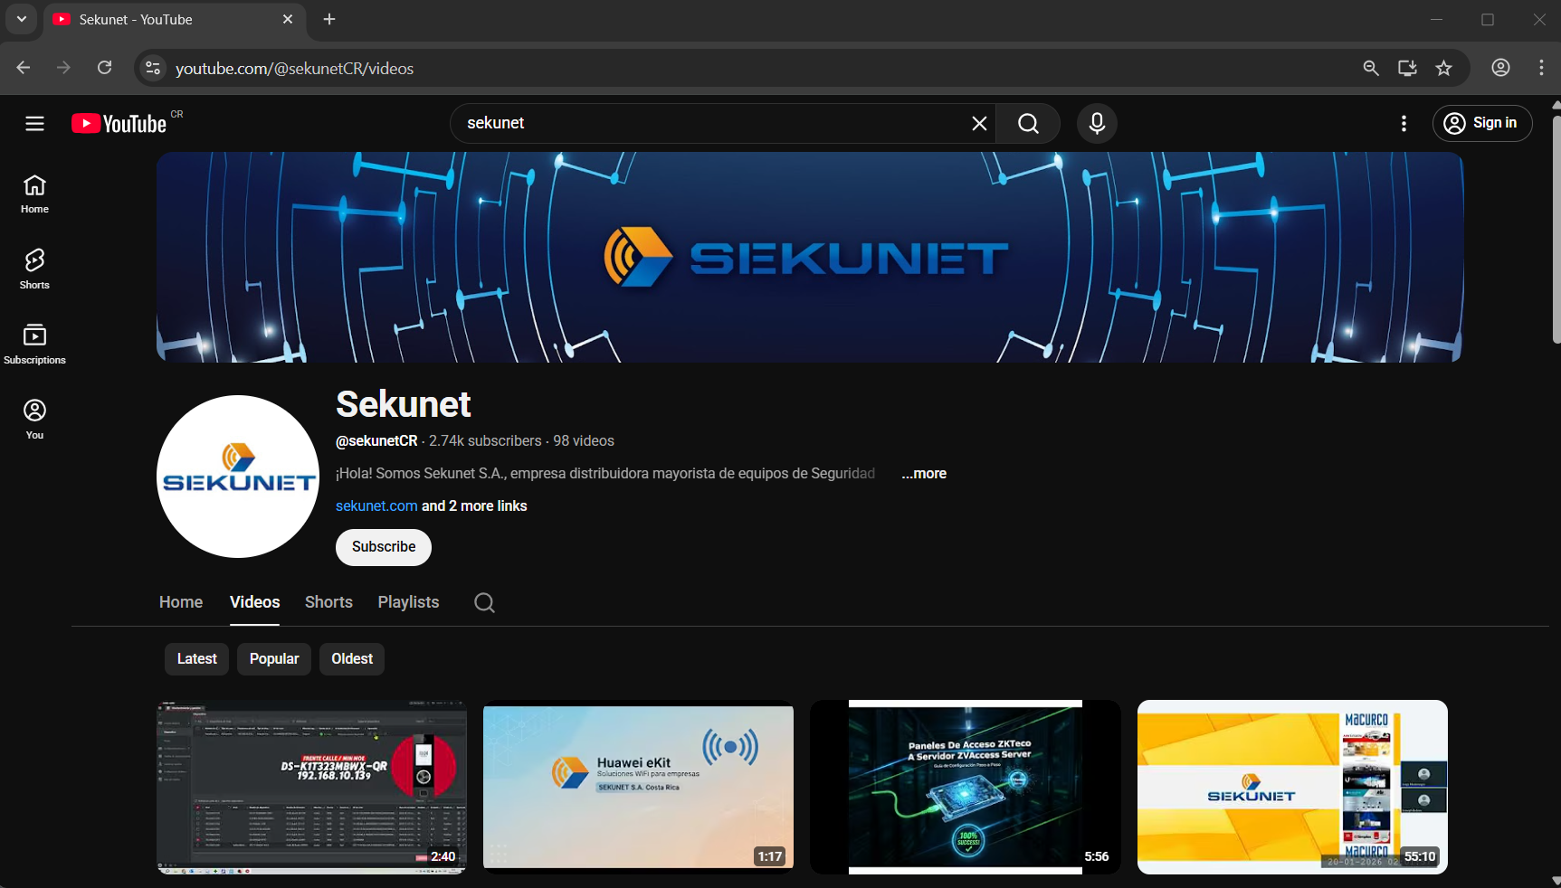Click the @sekunetCR channel handle
The width and height of the screenshot is (1561, 888).
click(376, 441)
